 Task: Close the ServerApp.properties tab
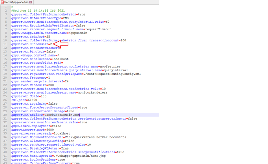point(31,2)
